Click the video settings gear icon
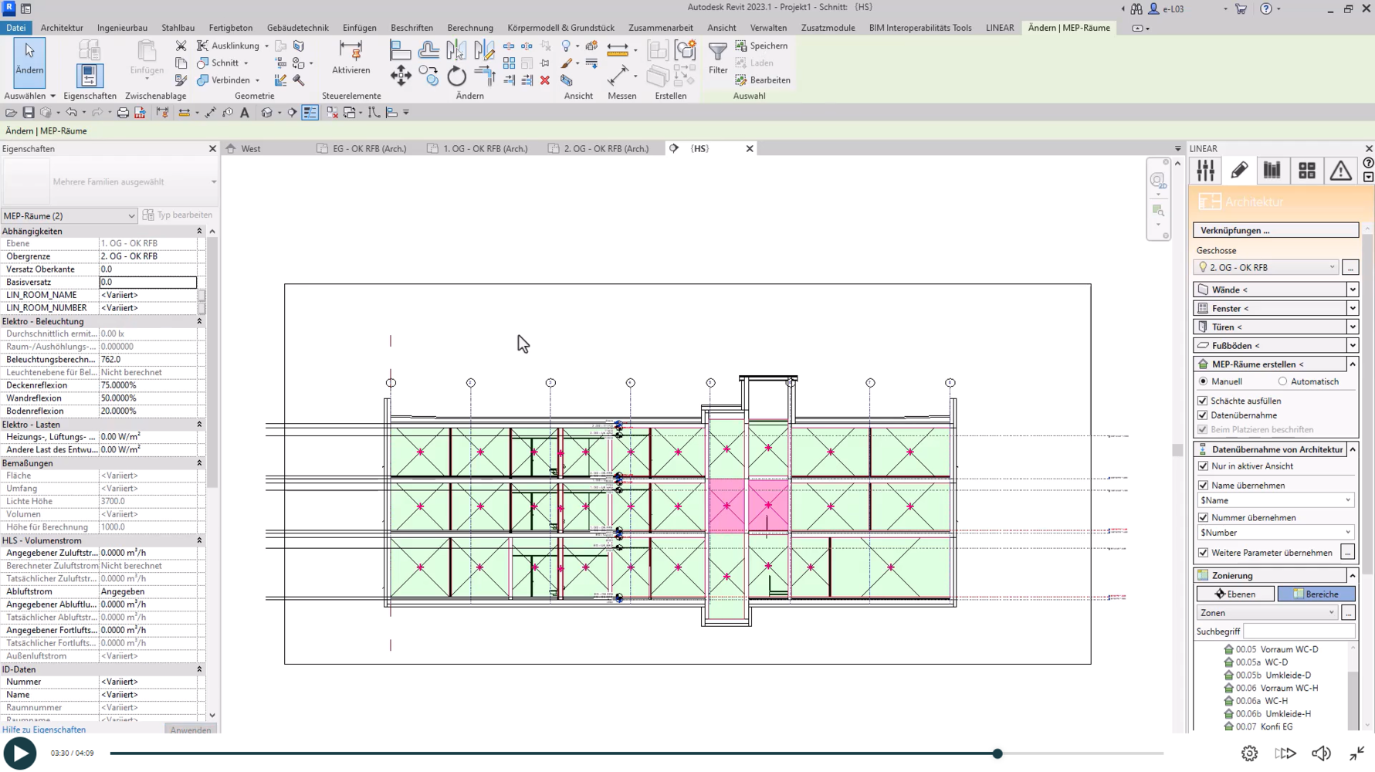Viewport: 1375px width, 772px height. pos(1249,753)
